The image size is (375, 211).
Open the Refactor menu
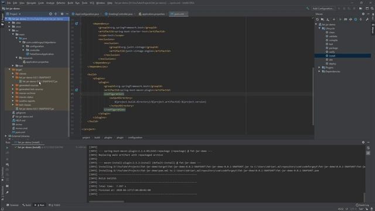pos(61,3)
